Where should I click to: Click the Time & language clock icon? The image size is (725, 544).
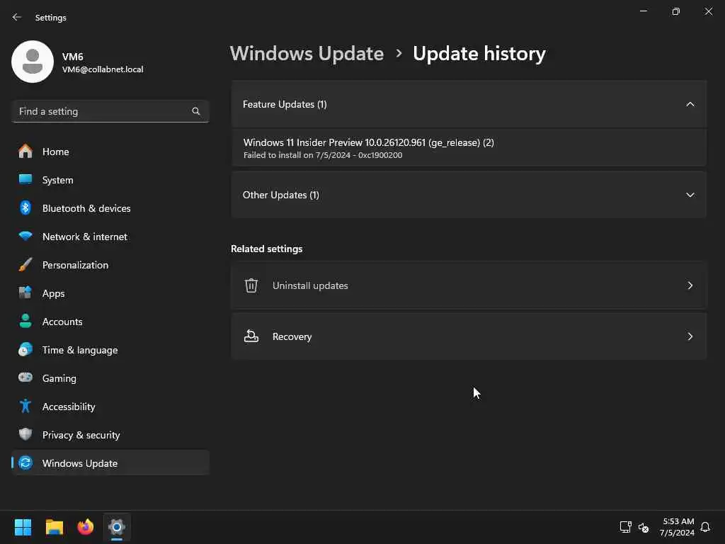pos(25,349)
